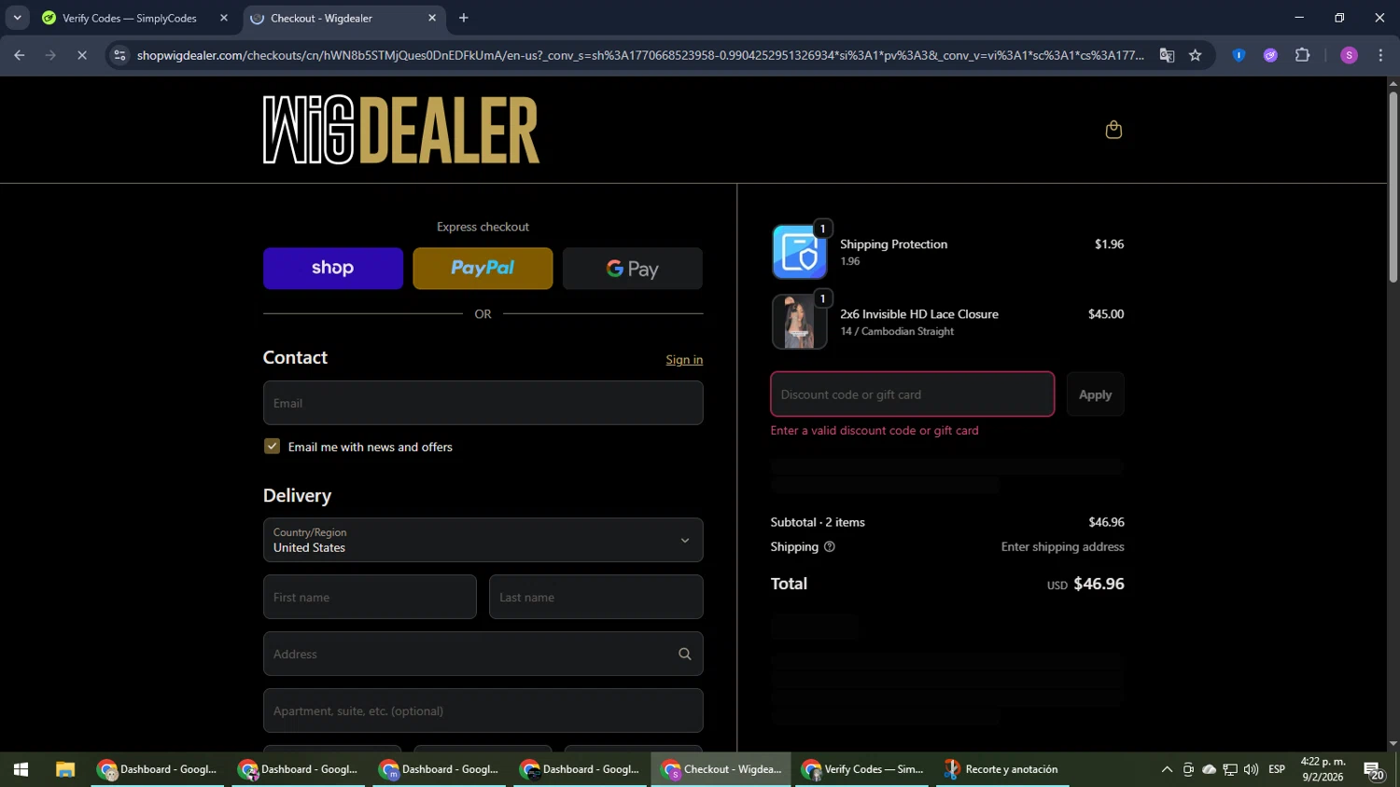Open File Explorer from the taskbar
Screen dimensions: 1400x787
[x=64, y=769]
